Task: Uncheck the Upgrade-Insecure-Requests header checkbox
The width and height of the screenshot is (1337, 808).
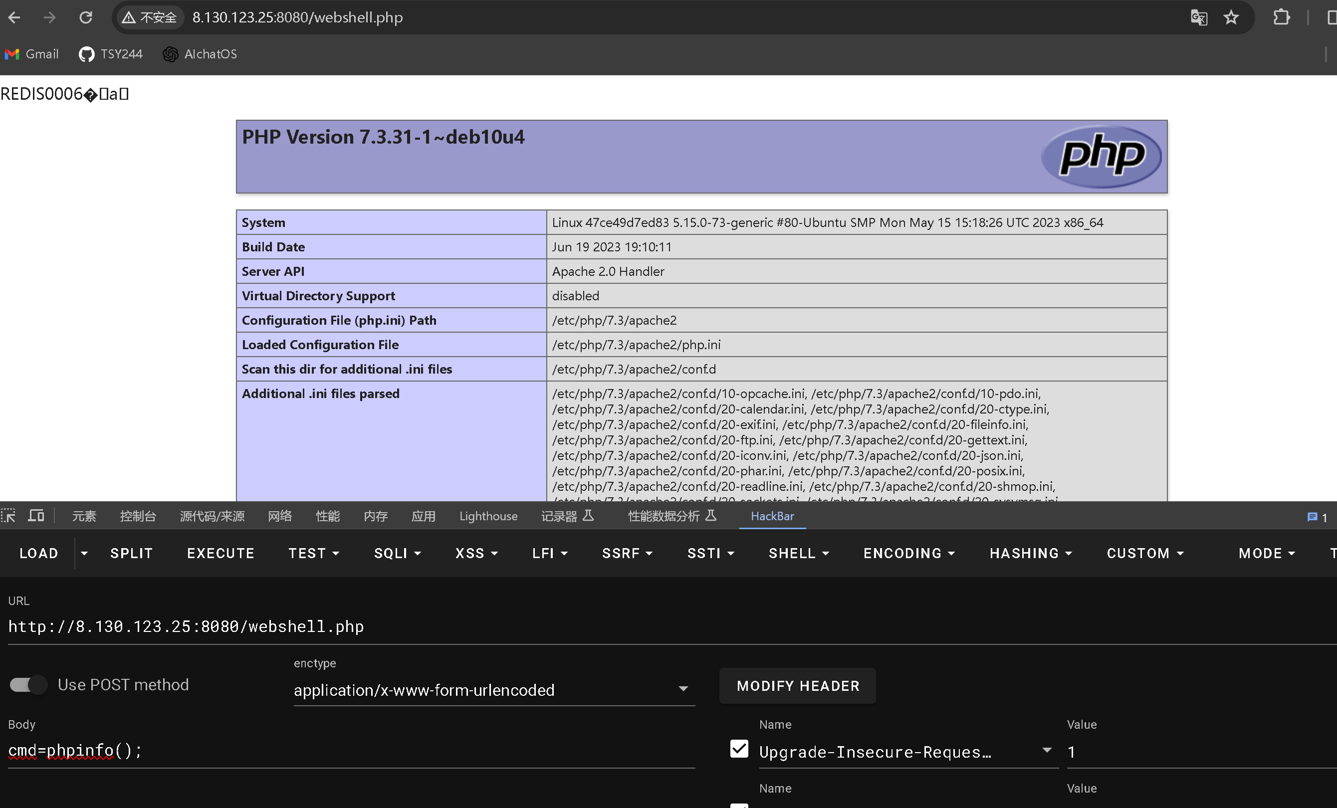Action: pos(739,749)
